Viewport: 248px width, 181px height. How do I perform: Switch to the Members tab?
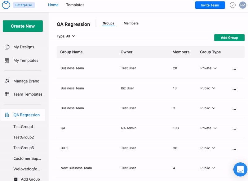(131, 23)
